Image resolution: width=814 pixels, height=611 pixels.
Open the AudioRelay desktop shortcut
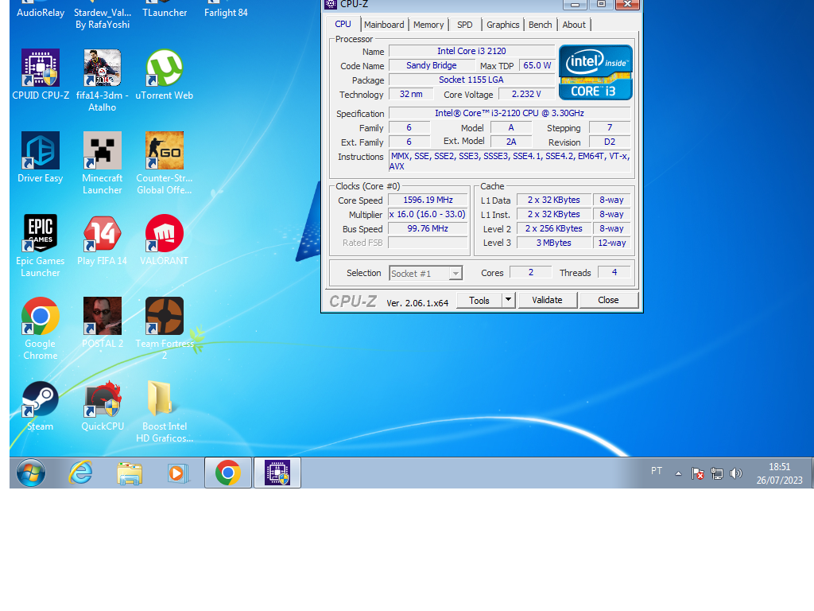[41, 10]
